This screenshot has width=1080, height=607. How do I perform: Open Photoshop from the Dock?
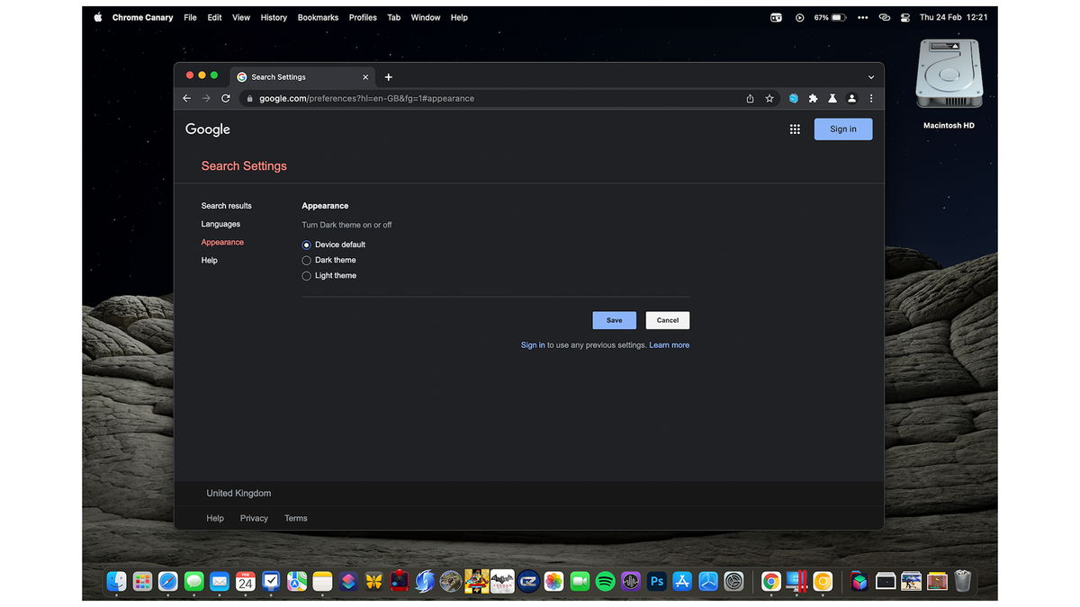[656, 582]
